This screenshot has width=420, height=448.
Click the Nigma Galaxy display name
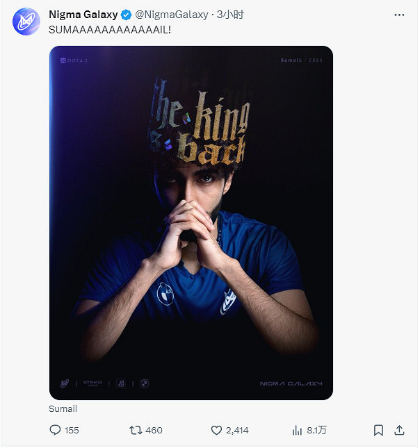[x=83, y=15]
